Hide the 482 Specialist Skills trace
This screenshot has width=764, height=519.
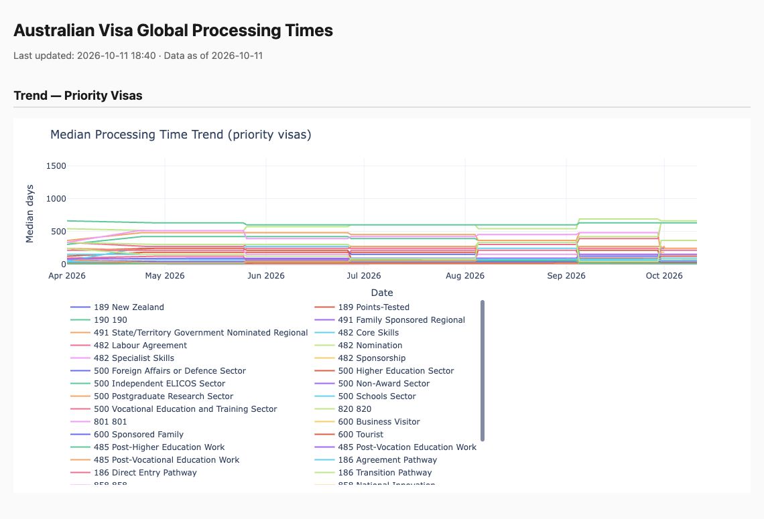122,358
